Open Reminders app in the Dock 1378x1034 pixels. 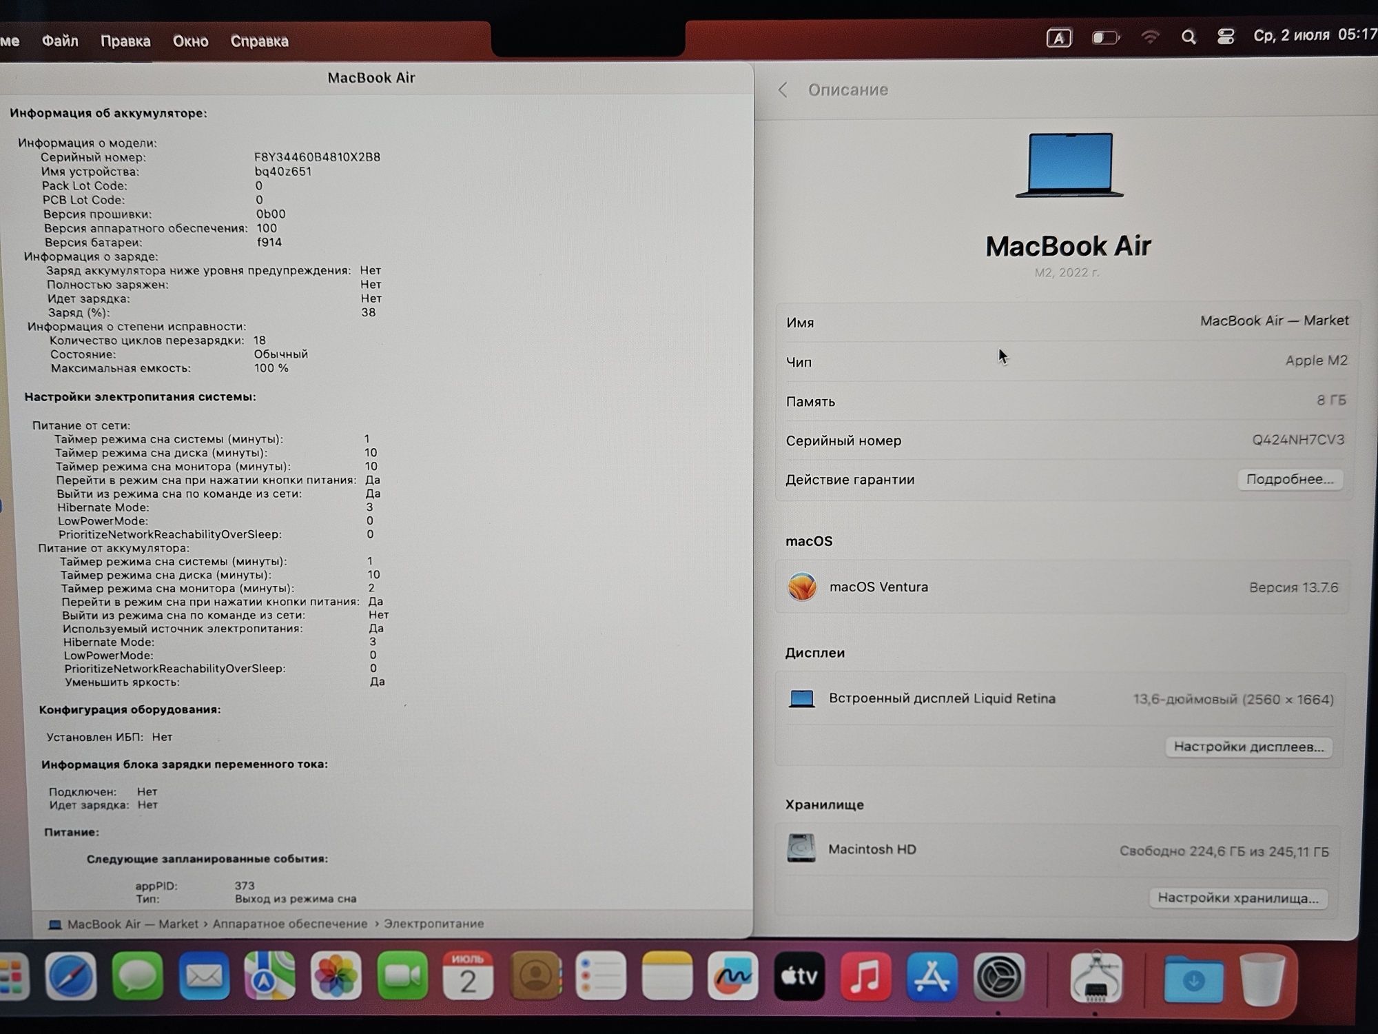(601, 976)
